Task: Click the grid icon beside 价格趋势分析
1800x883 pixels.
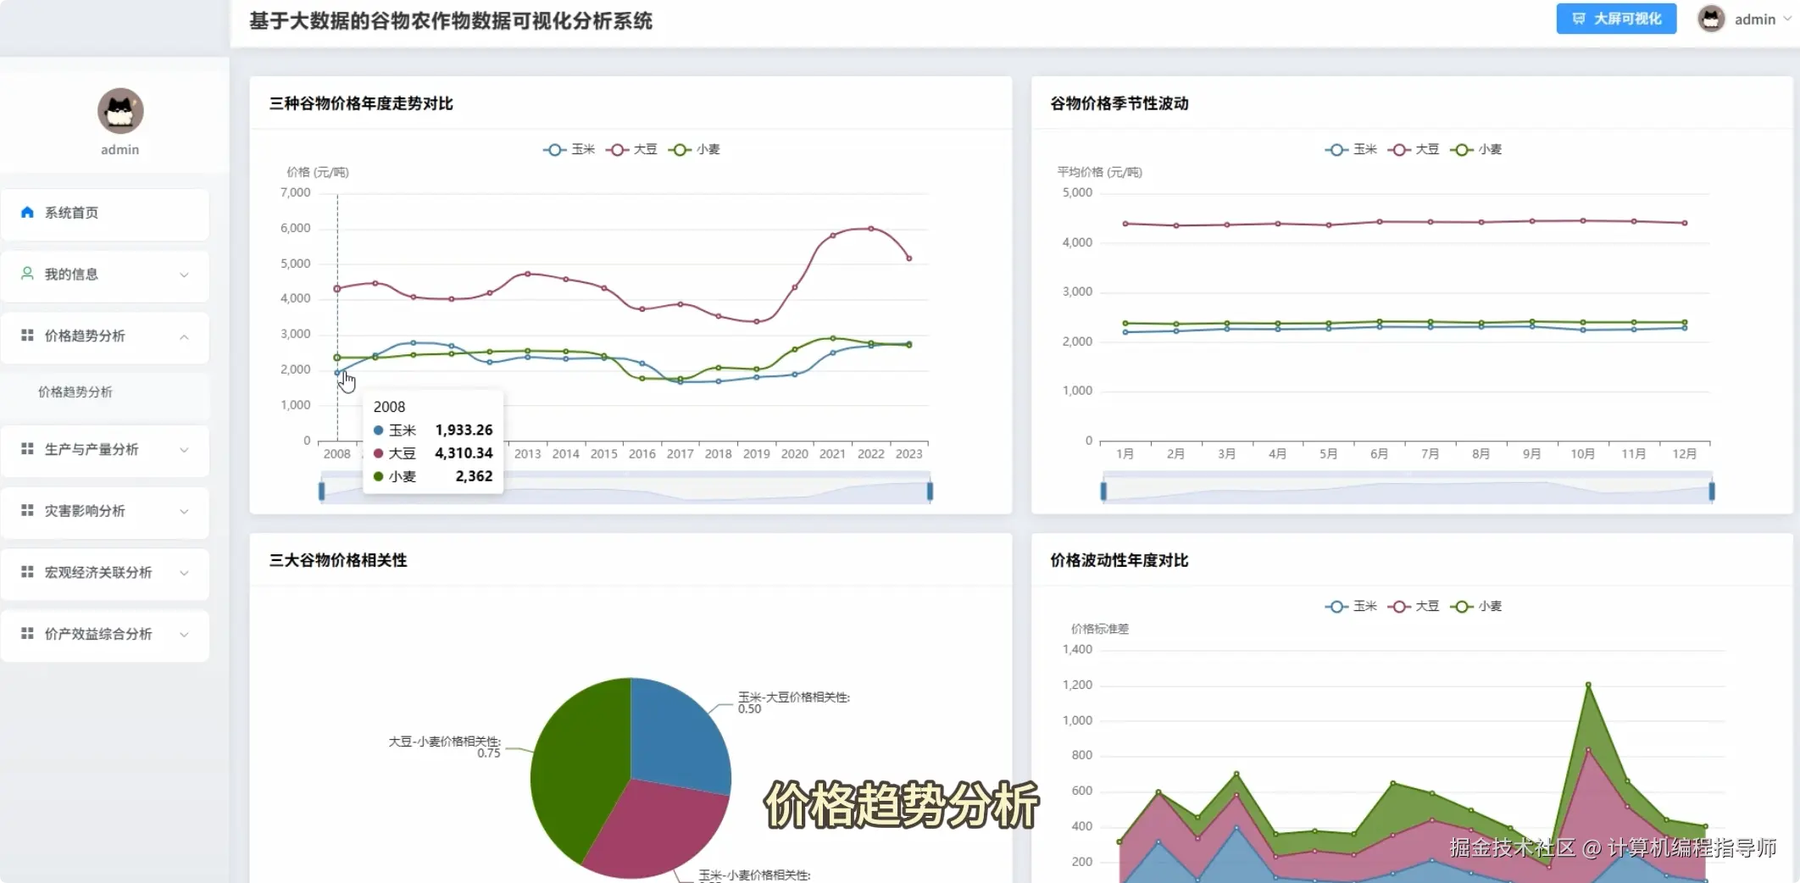Action: pyautogui.click(x=26, y=335)
